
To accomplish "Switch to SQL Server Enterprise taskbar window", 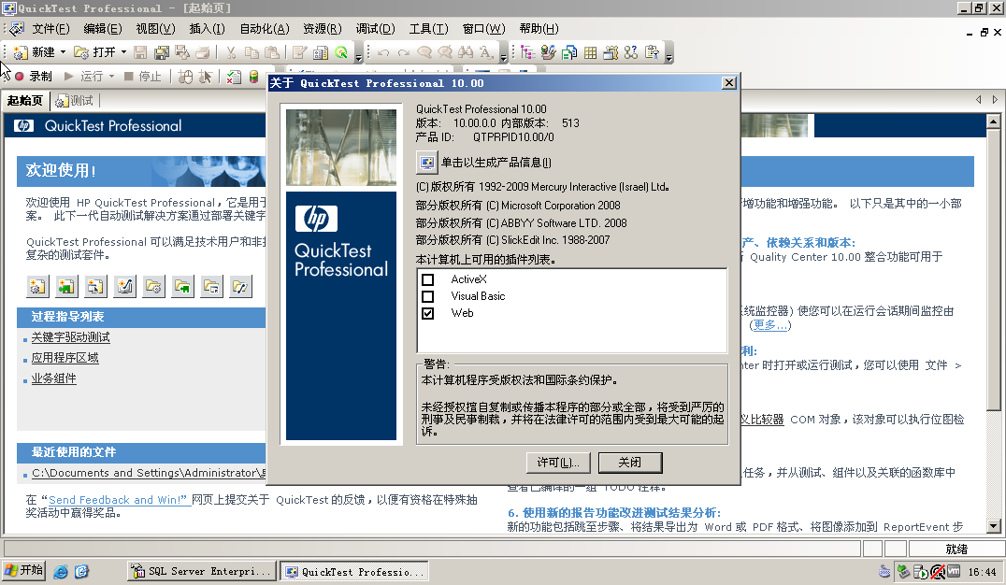I will pyautogui.click(x=202, y=572).
